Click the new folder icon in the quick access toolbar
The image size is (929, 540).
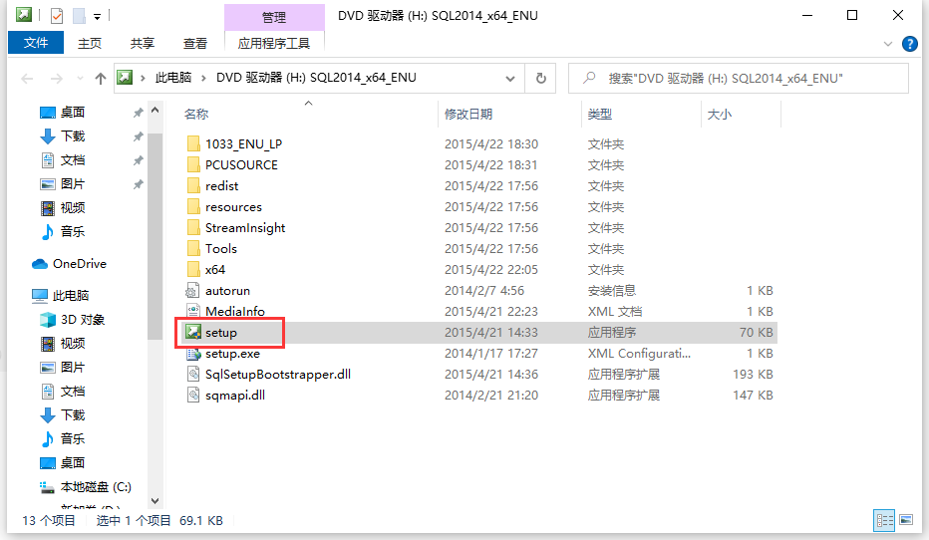79,16
